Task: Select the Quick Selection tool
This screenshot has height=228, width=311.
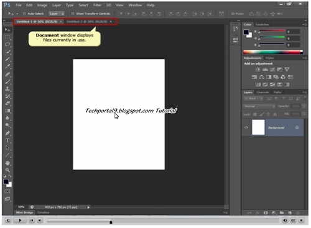Action: point(7,52)
